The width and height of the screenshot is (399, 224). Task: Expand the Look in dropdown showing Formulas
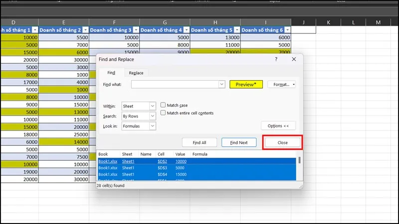153,126
